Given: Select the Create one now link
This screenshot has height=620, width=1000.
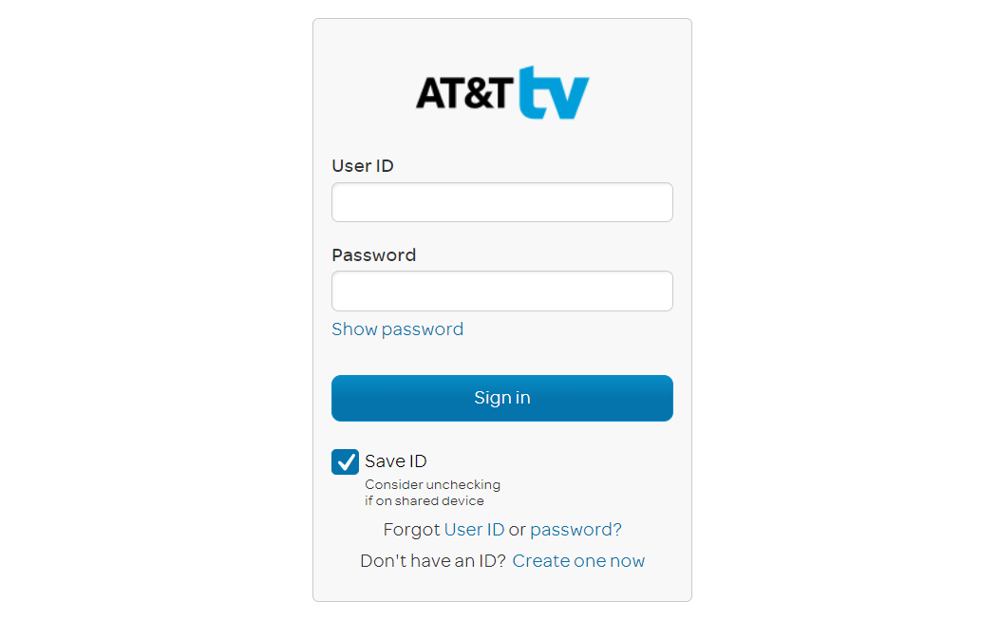Looking at the screenshot, I should click(578, 561).
